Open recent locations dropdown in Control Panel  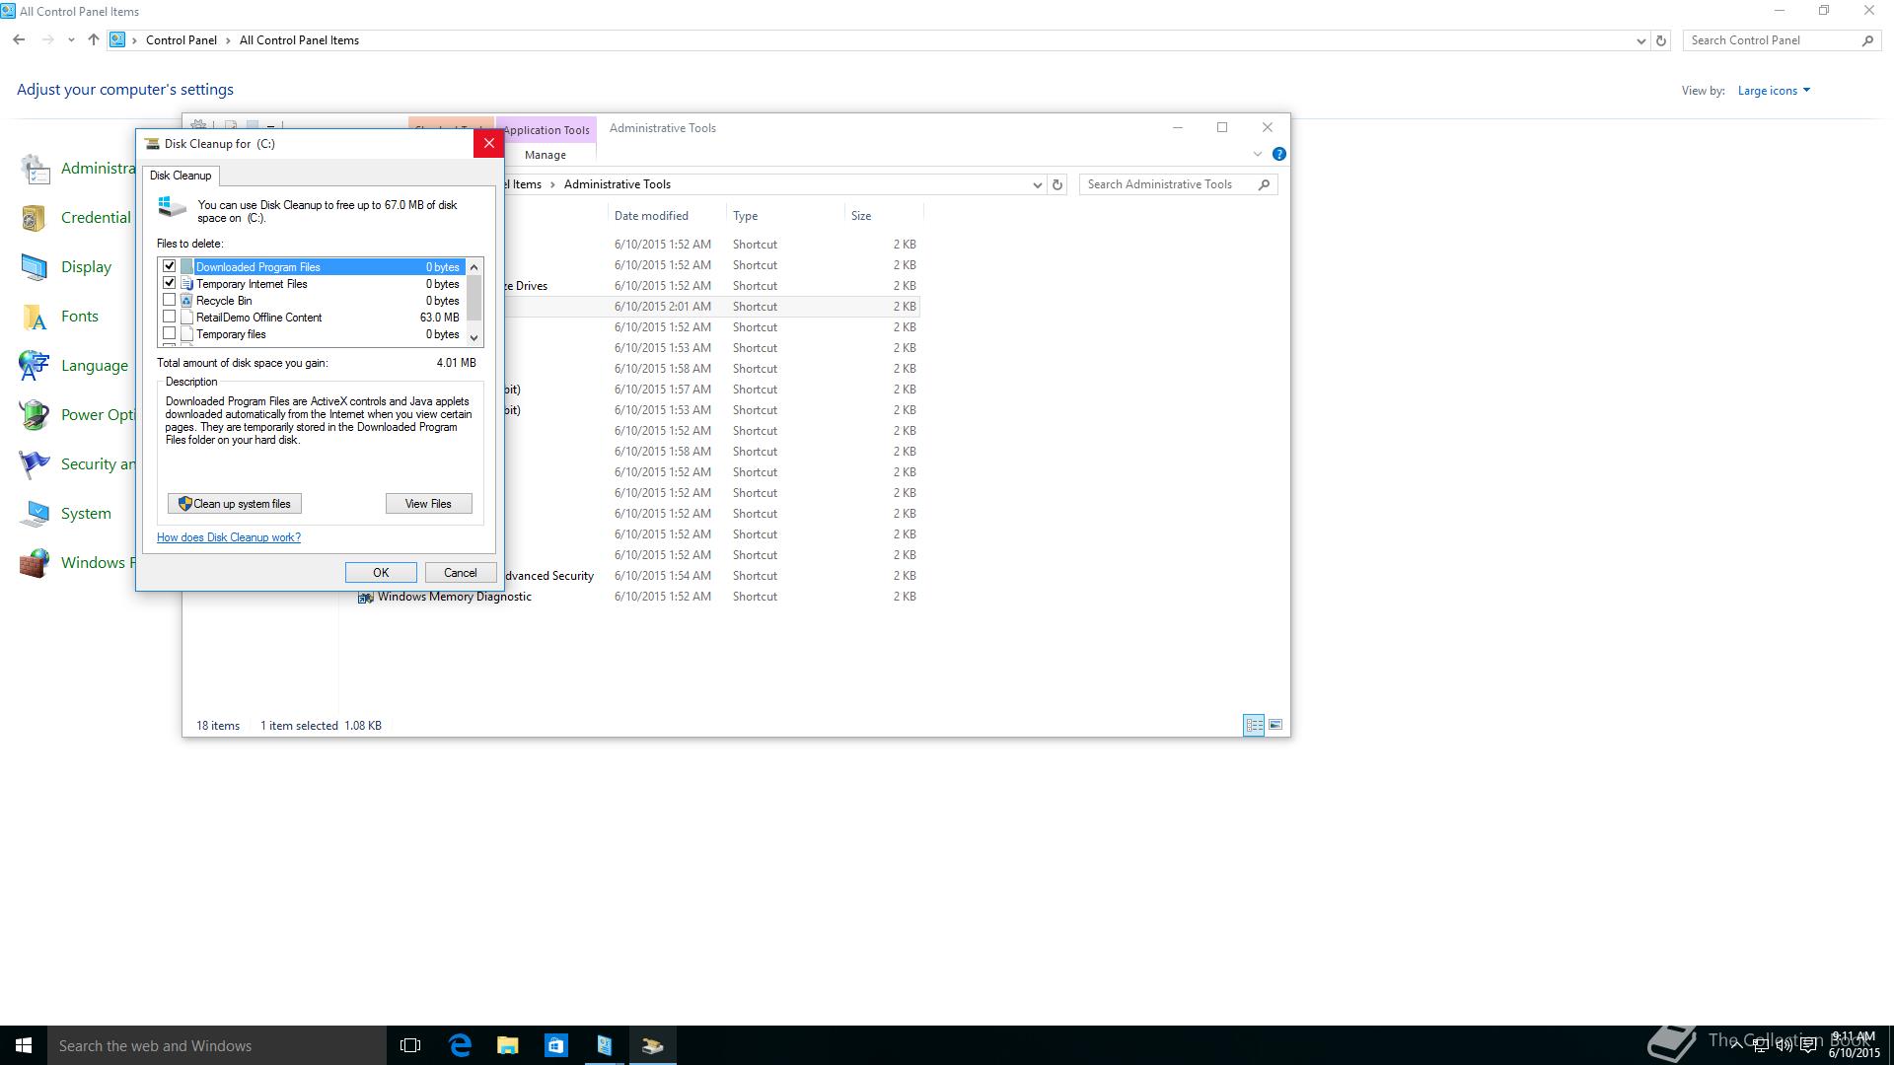pos(71,40)
